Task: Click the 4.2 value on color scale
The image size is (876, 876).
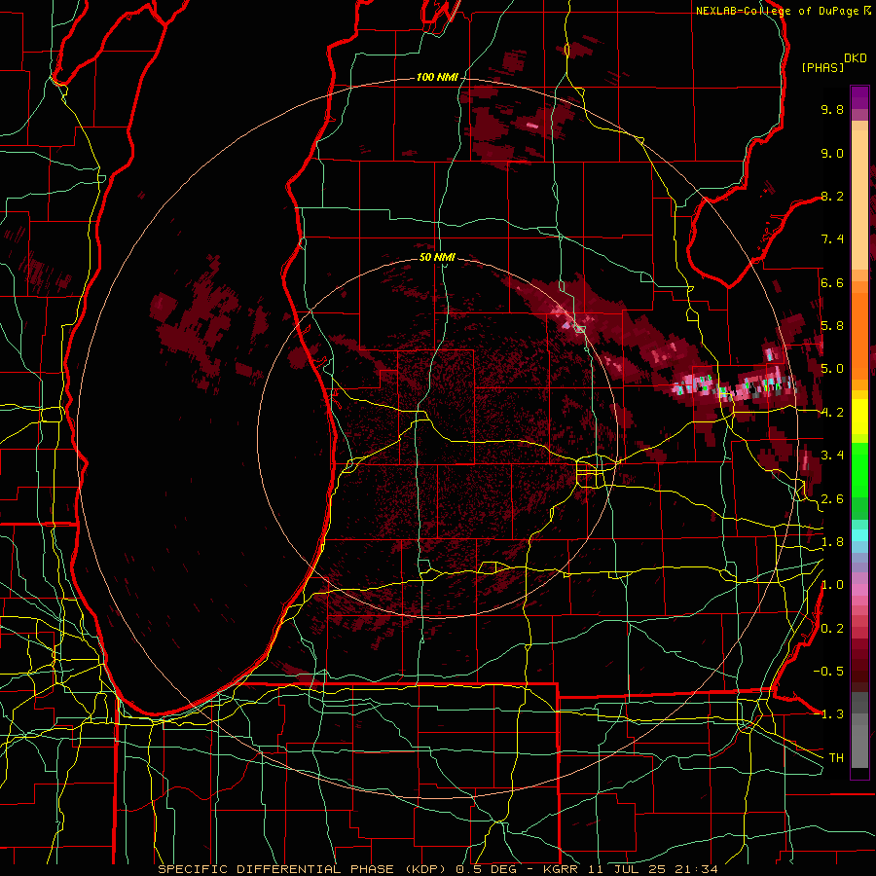Action: point(832,413)
